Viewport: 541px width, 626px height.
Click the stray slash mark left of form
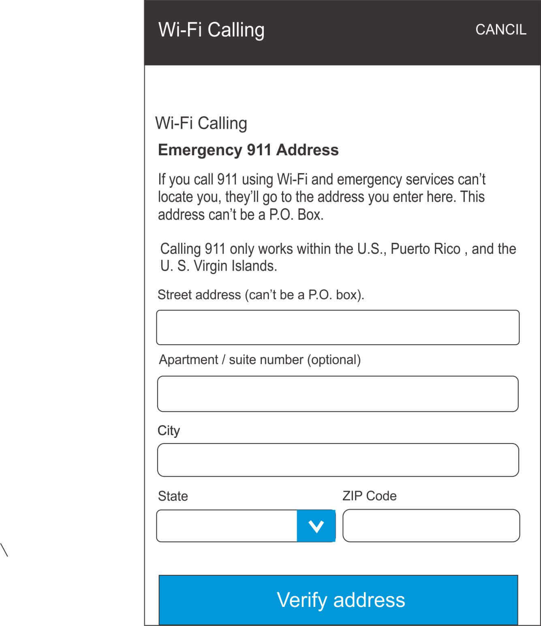tap(4, 550)
